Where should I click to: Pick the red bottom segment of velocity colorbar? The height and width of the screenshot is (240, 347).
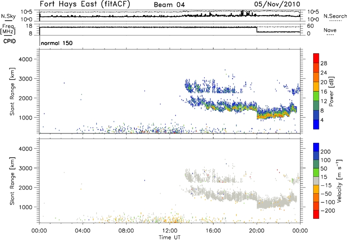click(316, 214)
